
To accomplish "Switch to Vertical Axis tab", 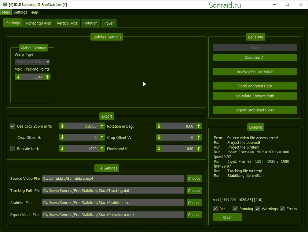I will coord(67,23).
